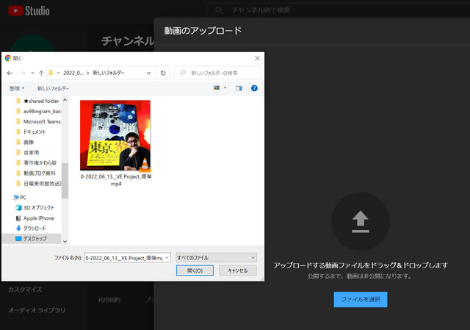The width and height of the screenshot is (470, 330).
Task: Click the back arrow in file dialog
Action: pyautogui.click(x=10, y=73)
